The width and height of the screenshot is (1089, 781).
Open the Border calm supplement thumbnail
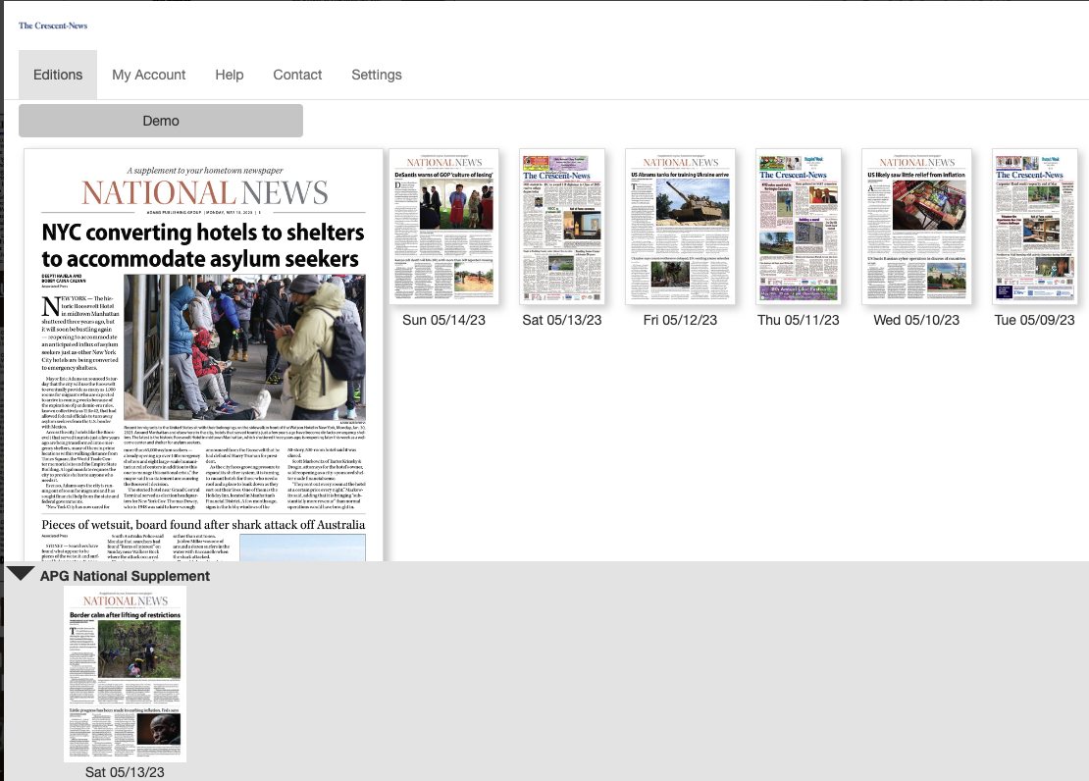pyautogui.click(x=125, y=673)
